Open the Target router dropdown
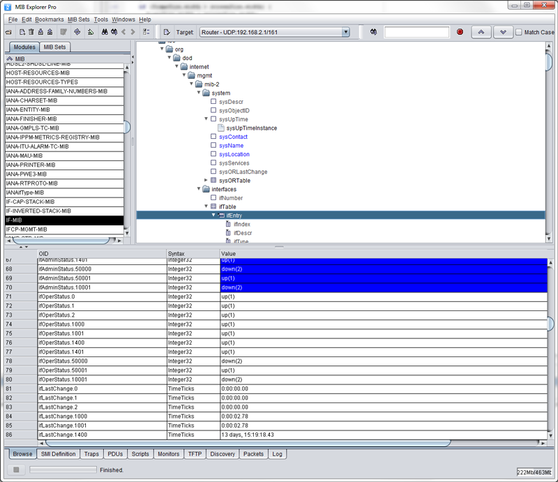This screenshot has width=558, height=482. point(345,31)
